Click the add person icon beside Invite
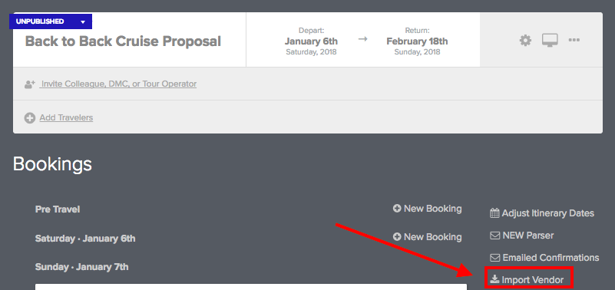615x290 pixels. click(x=30, y=84)
